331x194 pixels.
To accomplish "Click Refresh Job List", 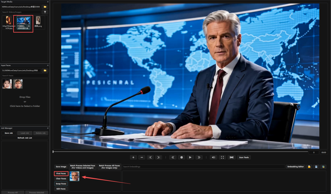I will click(25, 138).
